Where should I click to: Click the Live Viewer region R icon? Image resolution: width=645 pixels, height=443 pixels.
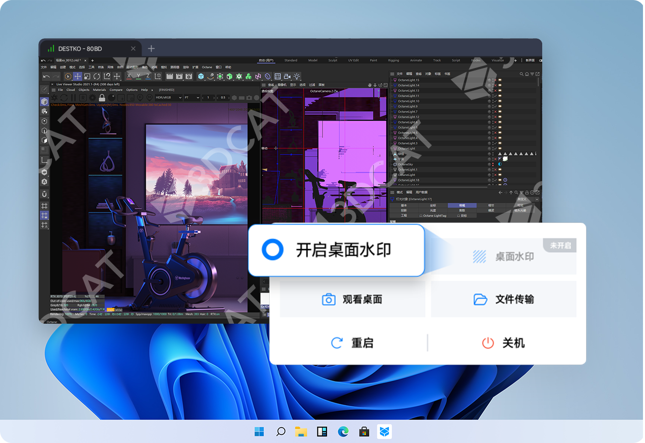[83, 97]
